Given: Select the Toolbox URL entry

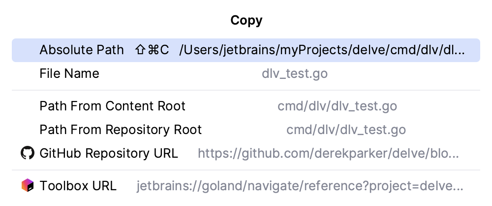Looking at the screenshot, I should 78,186.
